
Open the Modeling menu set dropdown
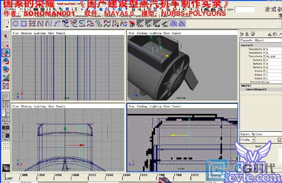13,9
